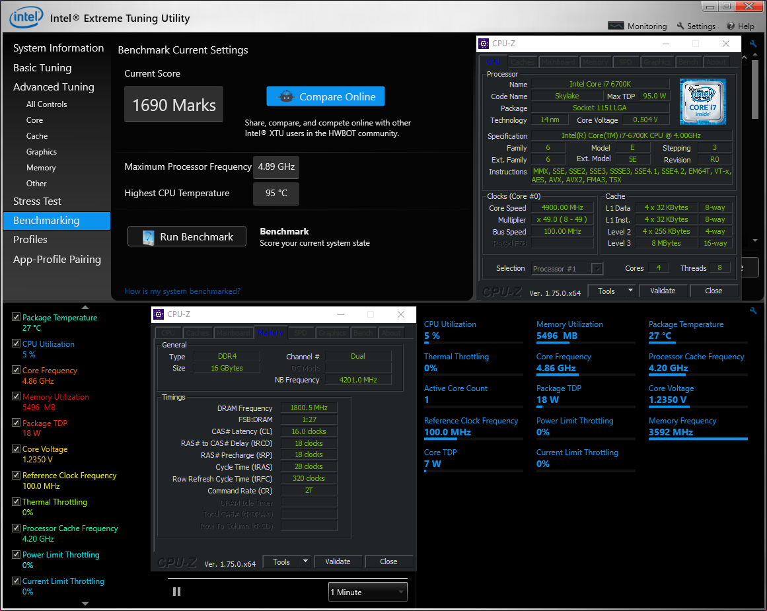The image size is (767, 611).
Task: Open Cache tuning in sidebar
Action: (37, 136)
